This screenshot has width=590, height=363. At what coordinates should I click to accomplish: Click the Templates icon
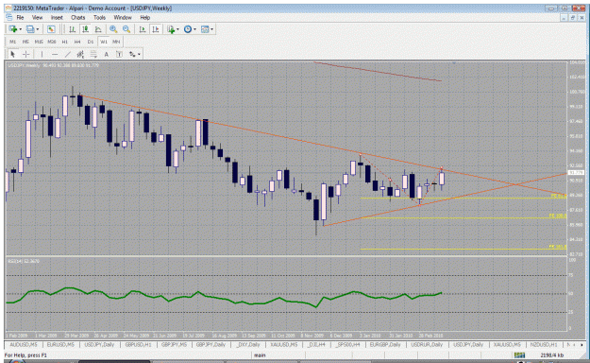(x=205, y=29)
